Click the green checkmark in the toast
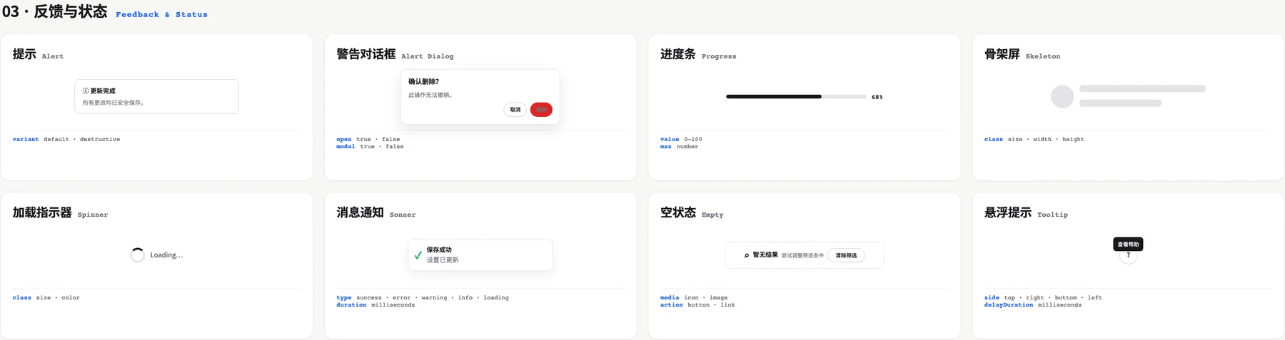The image size is (1285, 340). click(418, 255)
